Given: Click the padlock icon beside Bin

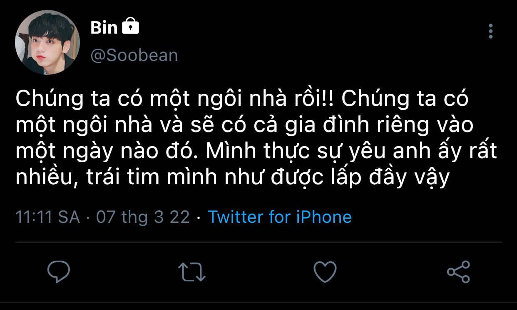Looking at the screenshot, I should click(x=131, y=27).
